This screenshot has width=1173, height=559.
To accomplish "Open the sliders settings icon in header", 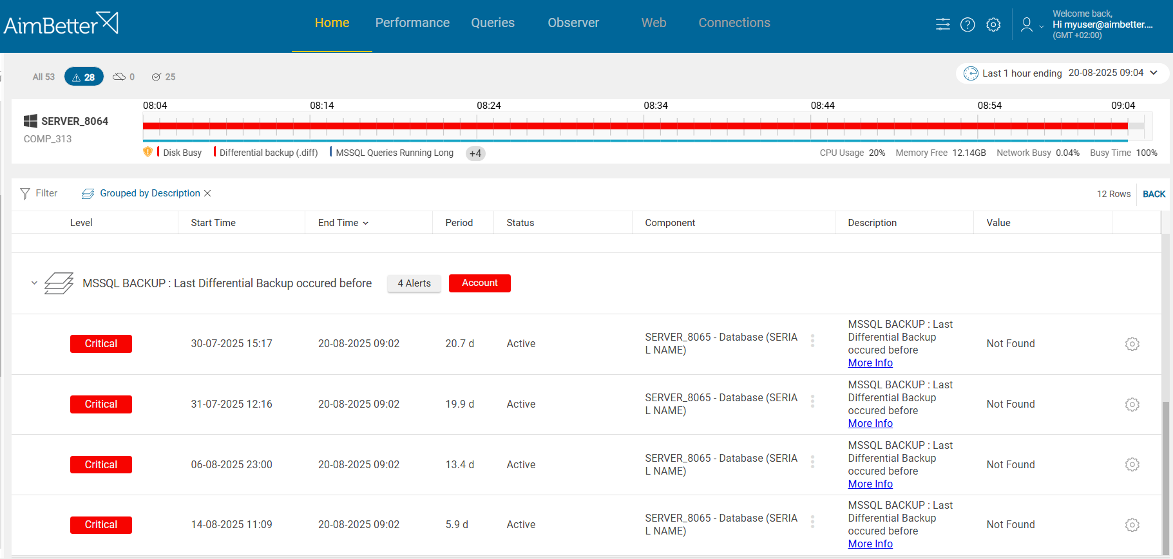I will tap(942, 24).
